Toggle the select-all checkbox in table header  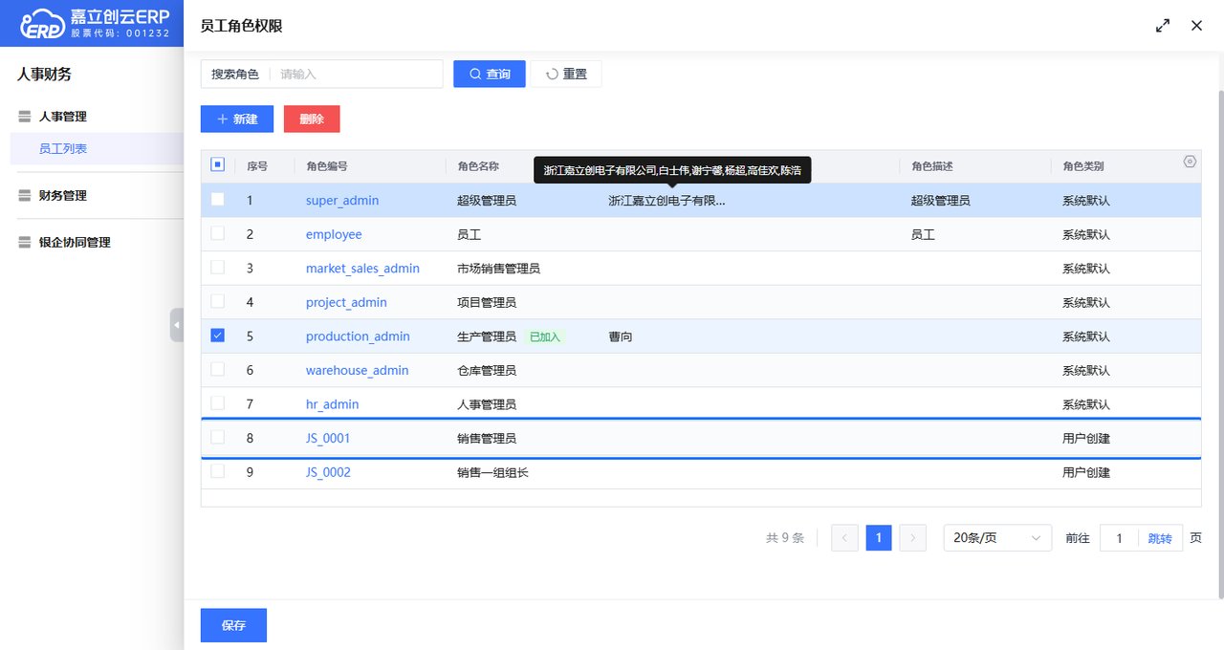(217, 164)
